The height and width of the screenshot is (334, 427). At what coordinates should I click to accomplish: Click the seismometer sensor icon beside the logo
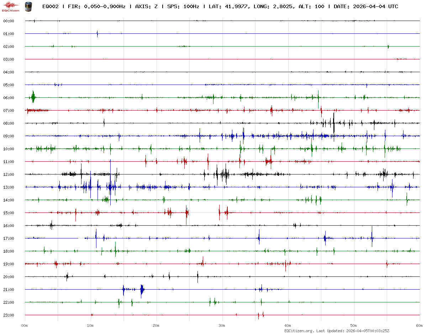pos(28,6)
